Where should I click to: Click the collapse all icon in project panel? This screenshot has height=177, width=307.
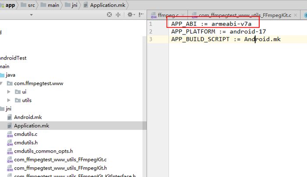(118, 14)
